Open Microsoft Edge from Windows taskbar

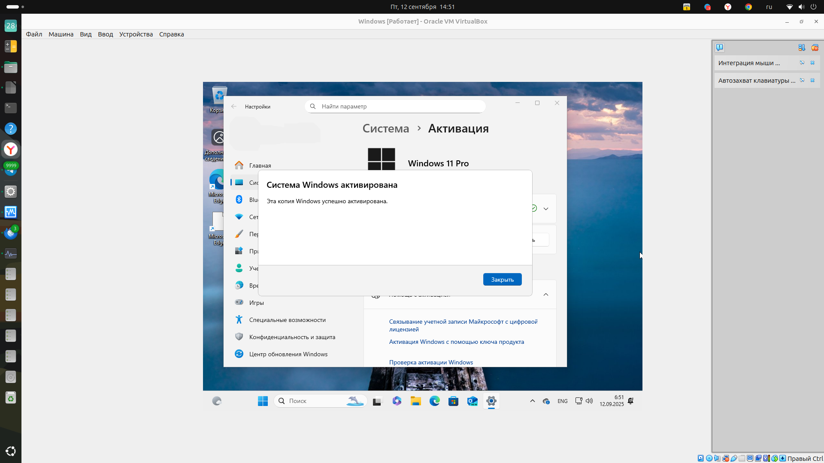[434, 401]
